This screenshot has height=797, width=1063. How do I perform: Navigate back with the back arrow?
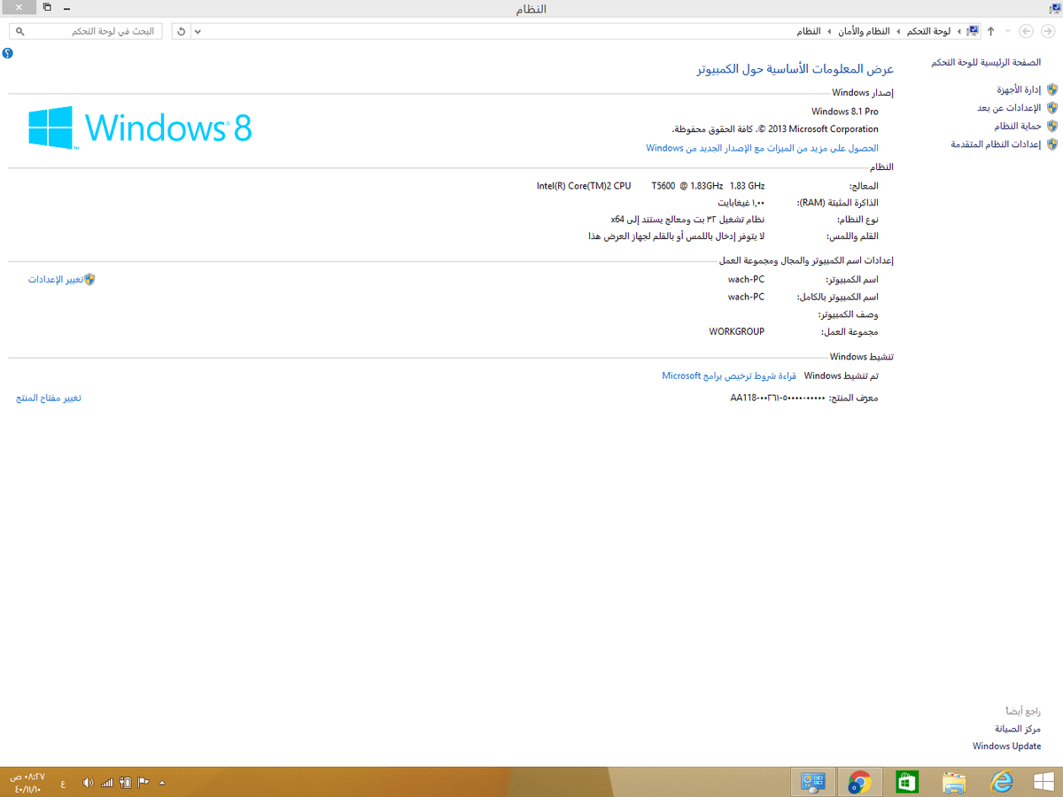coord(1049,31)
